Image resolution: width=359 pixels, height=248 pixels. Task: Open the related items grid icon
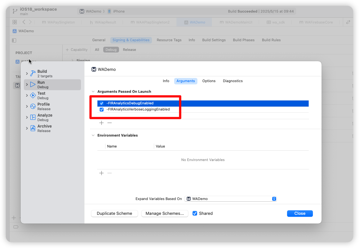pos(15,22)
